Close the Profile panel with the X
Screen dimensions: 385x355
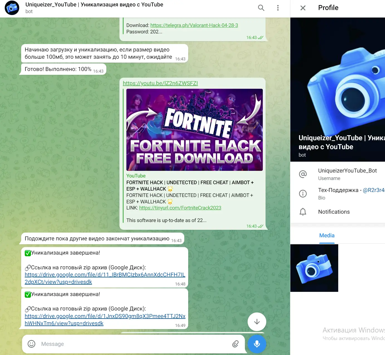pyautogui.click(x=303, y=8)
